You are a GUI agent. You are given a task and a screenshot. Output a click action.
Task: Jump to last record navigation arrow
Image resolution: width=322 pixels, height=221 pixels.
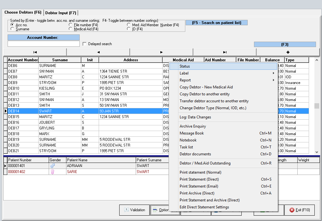coord(225,52)
